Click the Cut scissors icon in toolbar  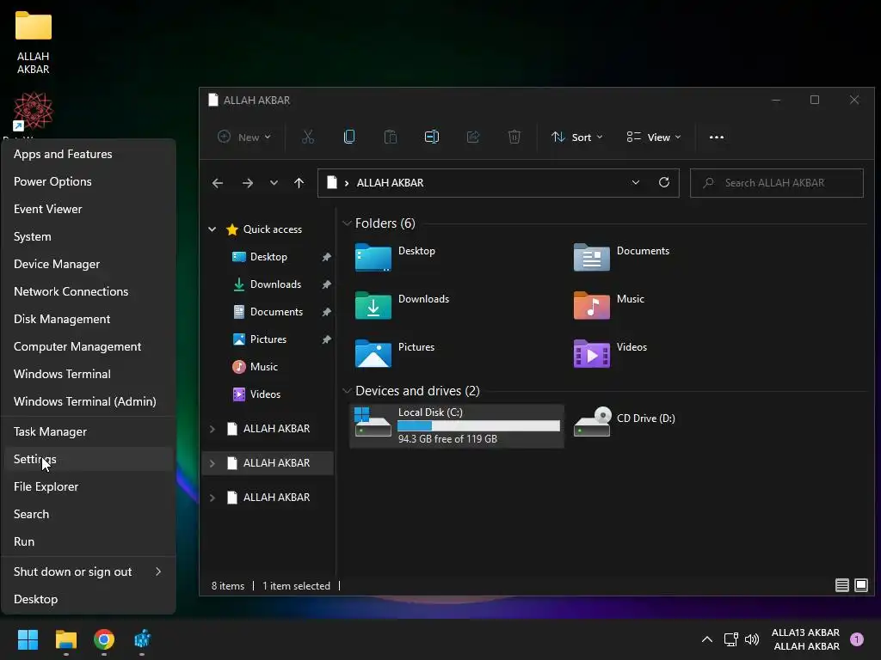click(308, 137)
